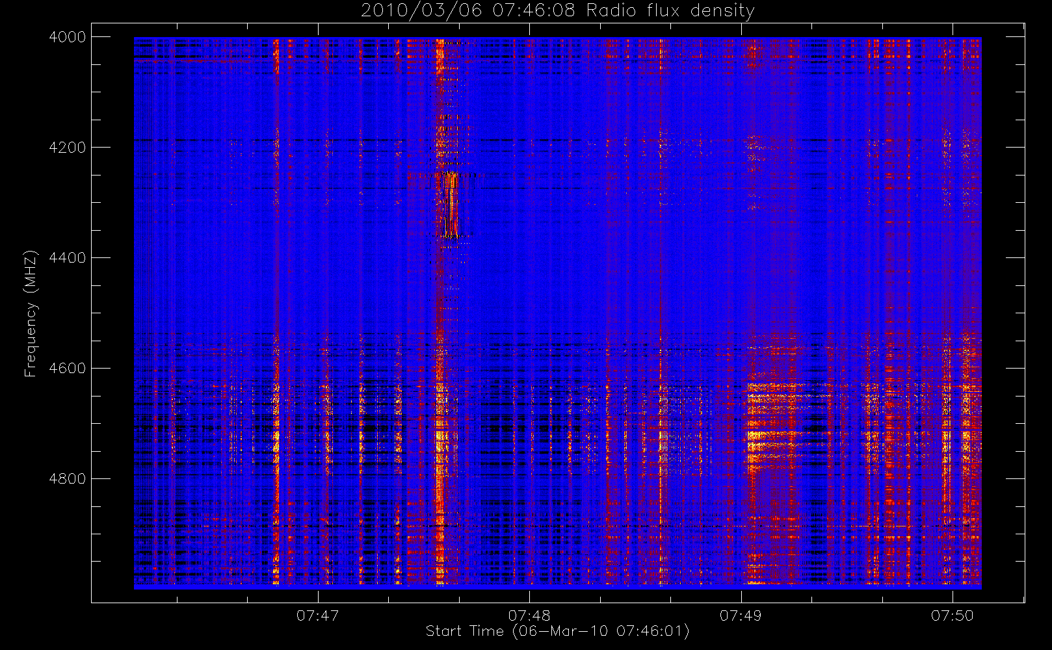Image resolution: width=1052 pixels, height=650 pixels.
Task: Click the 4000 frequency tick label
Action: click(68, 37)
